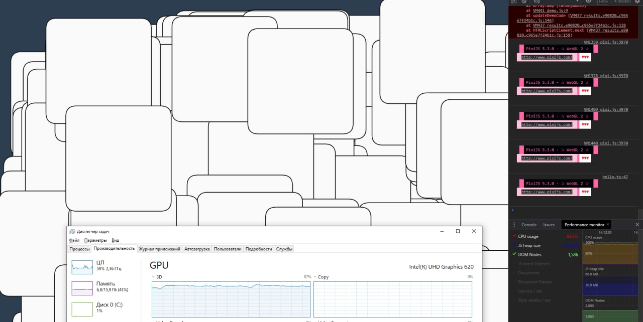643x322 pixels.
Task: Open VM1440 pixi.js:3970 source link
Action: tap(606, 143)
